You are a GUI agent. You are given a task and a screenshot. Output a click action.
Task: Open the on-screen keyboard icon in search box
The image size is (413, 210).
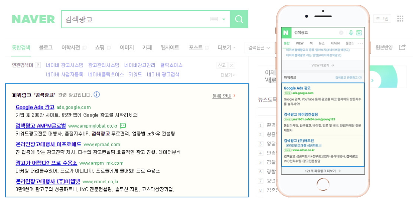pos(214,19)
